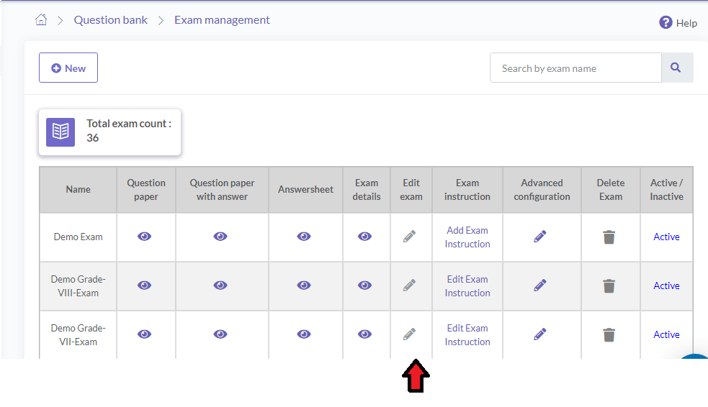Focus the Search by exam name field
The image size is (708, 407).
tap(575, 68)
